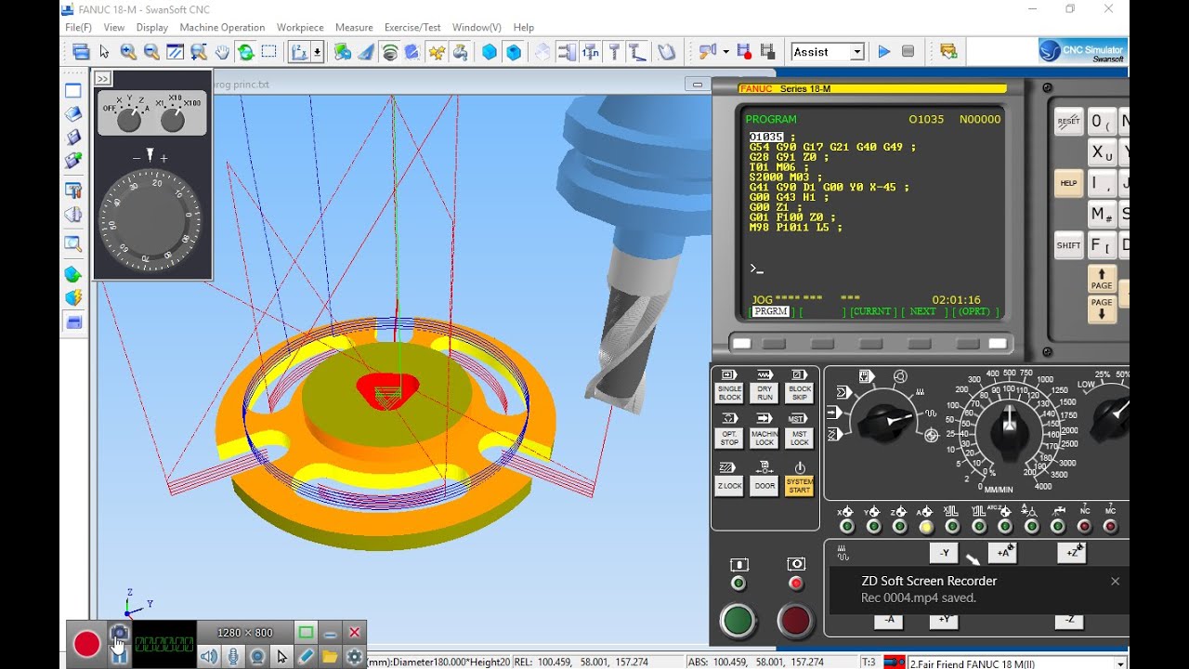The height and width of the screenshot is (669, 1189).
Task: Toggle the DRY RUN button
Action: 764,393
